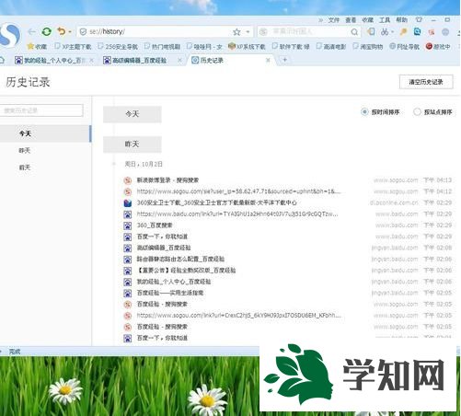Open the XP系统下载 bookmark
Image resolution: width=461 pixels, height=416 pixels.
point(247,47)
